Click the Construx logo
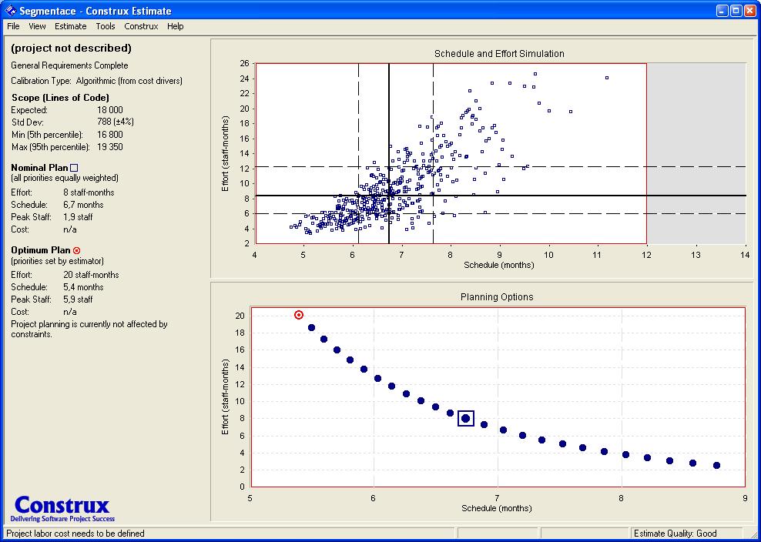This screenshot has width=761, height=542. click(x=62, y=508)
